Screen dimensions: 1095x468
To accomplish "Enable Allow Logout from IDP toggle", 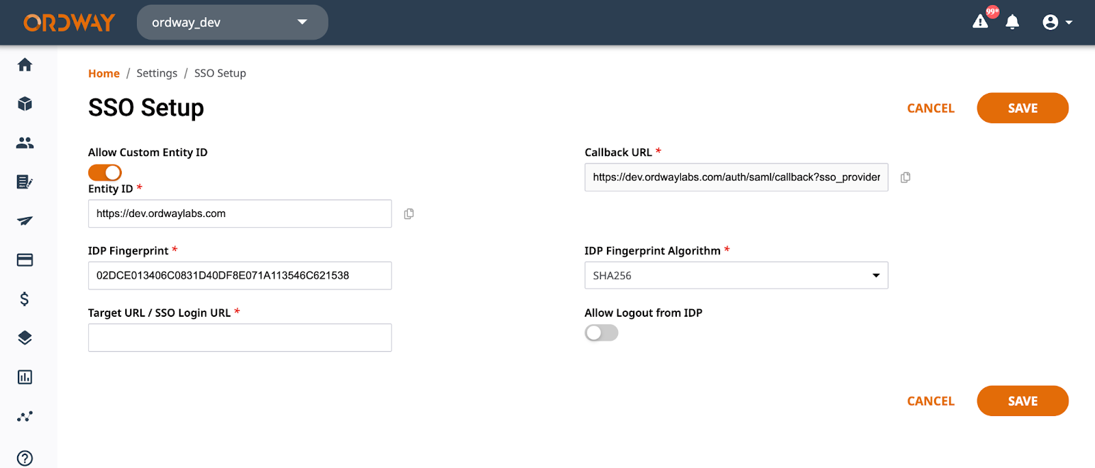I will click(x=602, y=333).
